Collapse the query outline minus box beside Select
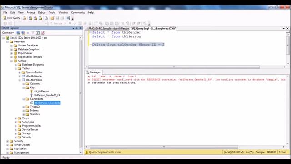 click(x=90, y=32)
